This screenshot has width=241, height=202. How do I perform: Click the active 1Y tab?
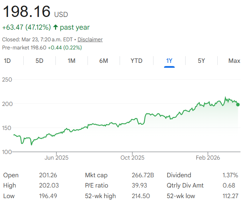(x=169, y=61)
